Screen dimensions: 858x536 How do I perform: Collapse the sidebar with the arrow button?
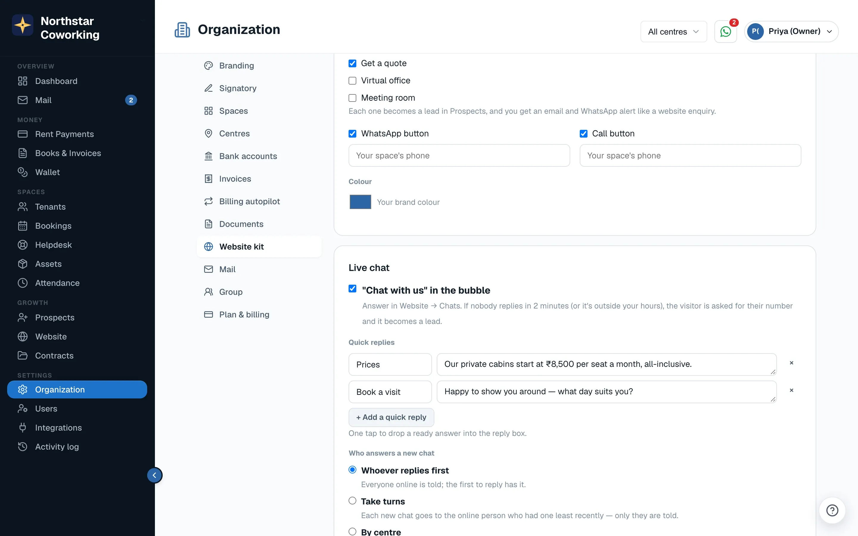(x=155, y=475)
